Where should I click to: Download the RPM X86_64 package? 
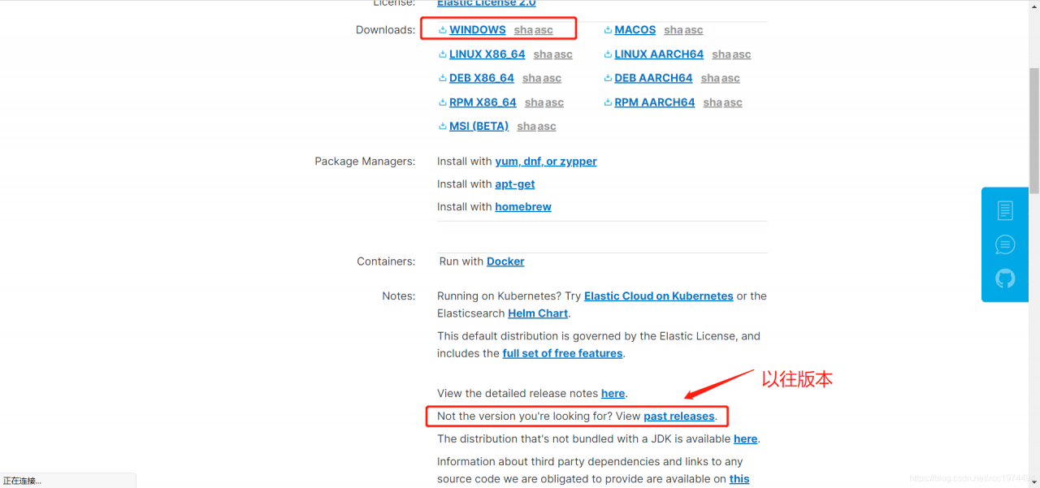(483, 102)
